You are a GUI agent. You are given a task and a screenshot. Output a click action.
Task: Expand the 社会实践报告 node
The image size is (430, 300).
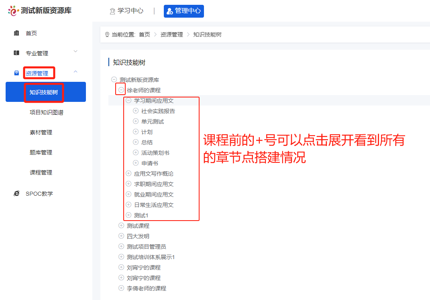tap(135, 111)
